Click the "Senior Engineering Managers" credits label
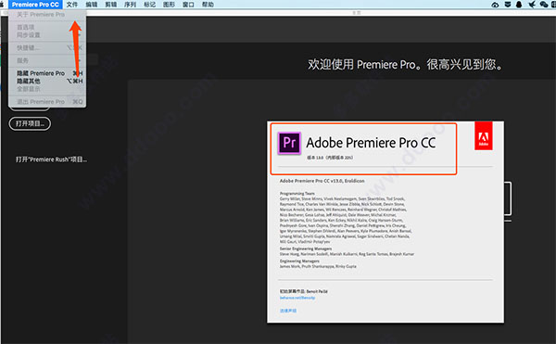Viewport: 556px width, 344px height. click(306, 248)
